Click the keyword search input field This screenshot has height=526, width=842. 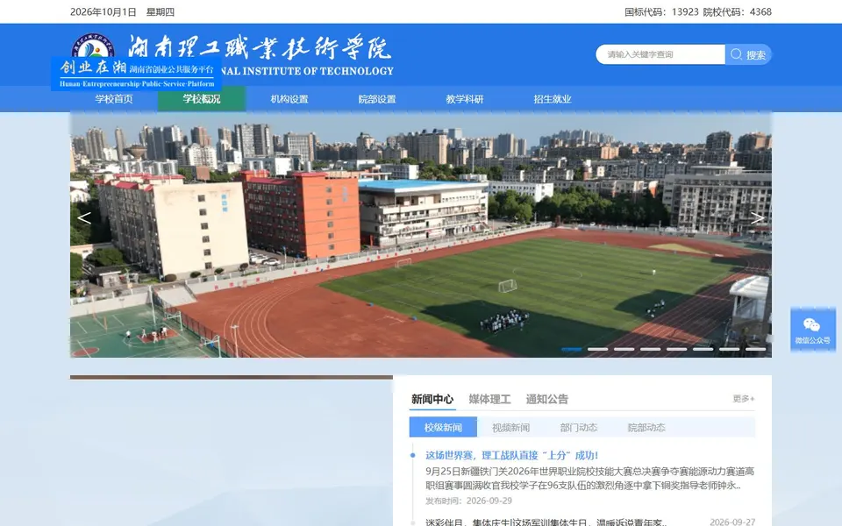(660, 54)
